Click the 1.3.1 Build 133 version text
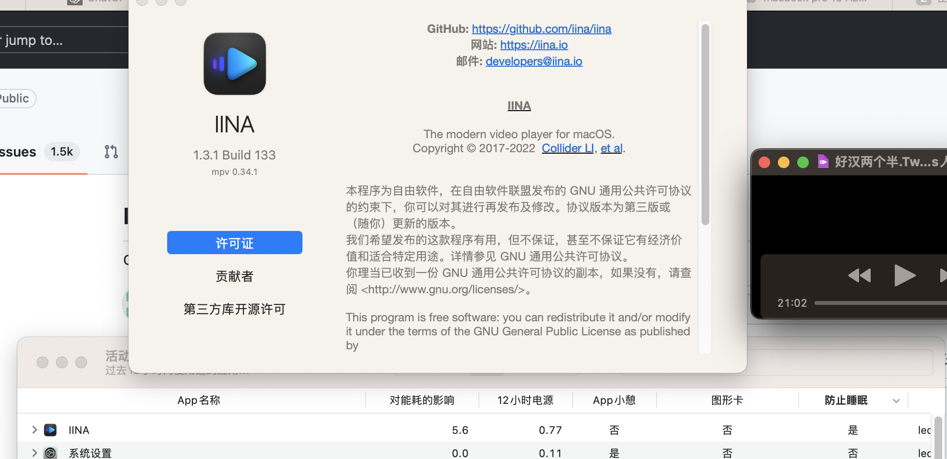947x459 pixels. [x=234, y=155]
